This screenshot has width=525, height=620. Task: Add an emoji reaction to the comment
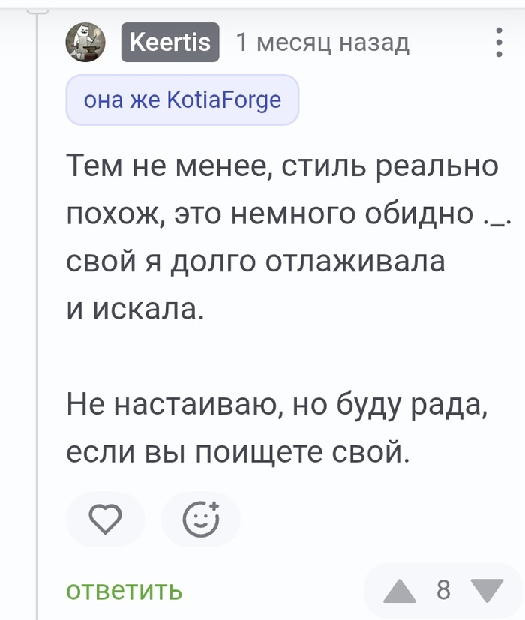tap(201, 518)
